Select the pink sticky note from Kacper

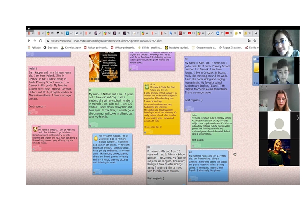pyautogui.click(x=51, y=90)
